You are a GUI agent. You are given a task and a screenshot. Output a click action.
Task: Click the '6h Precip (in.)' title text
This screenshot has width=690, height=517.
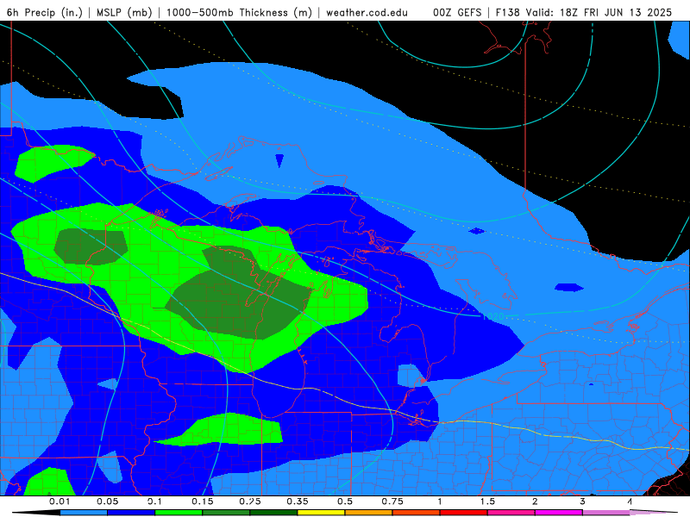[45, 12]
